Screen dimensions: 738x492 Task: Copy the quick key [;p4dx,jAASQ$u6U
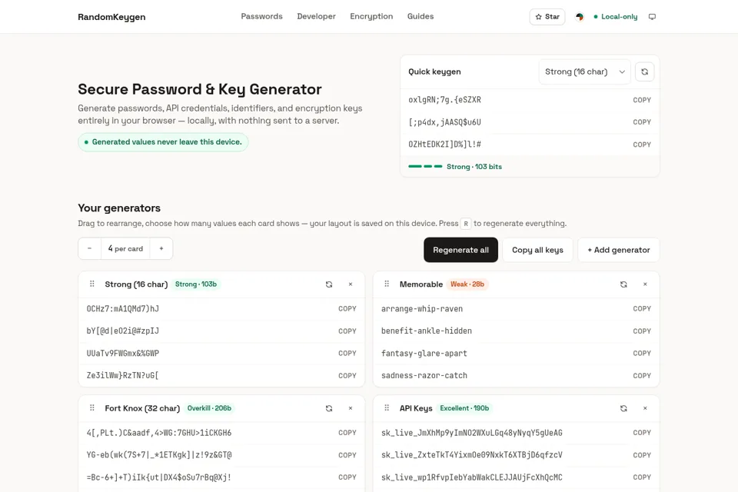point(641,122)
